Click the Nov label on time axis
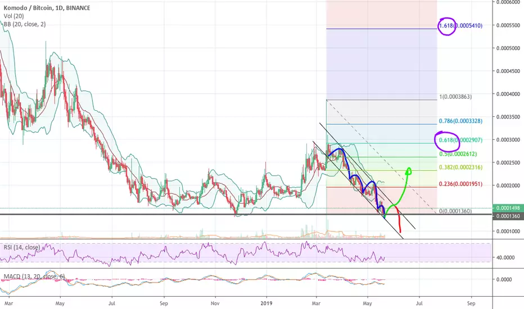 [x=215, y=303]
